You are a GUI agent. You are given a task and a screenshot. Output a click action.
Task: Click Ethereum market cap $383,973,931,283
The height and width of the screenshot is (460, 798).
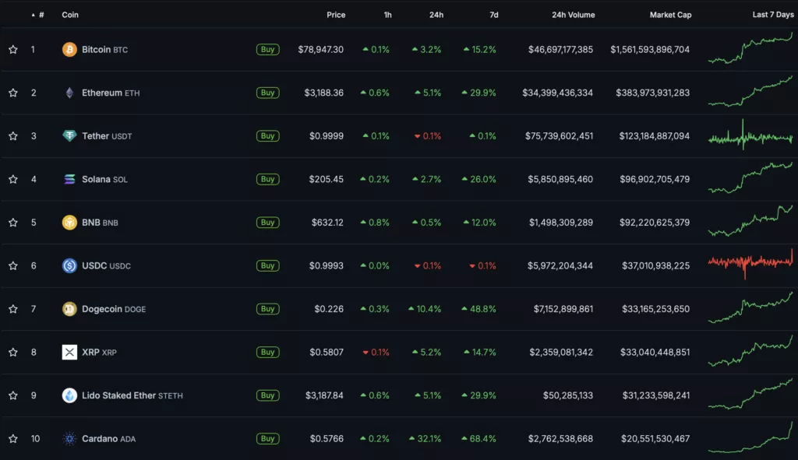(x=652, y=93)
